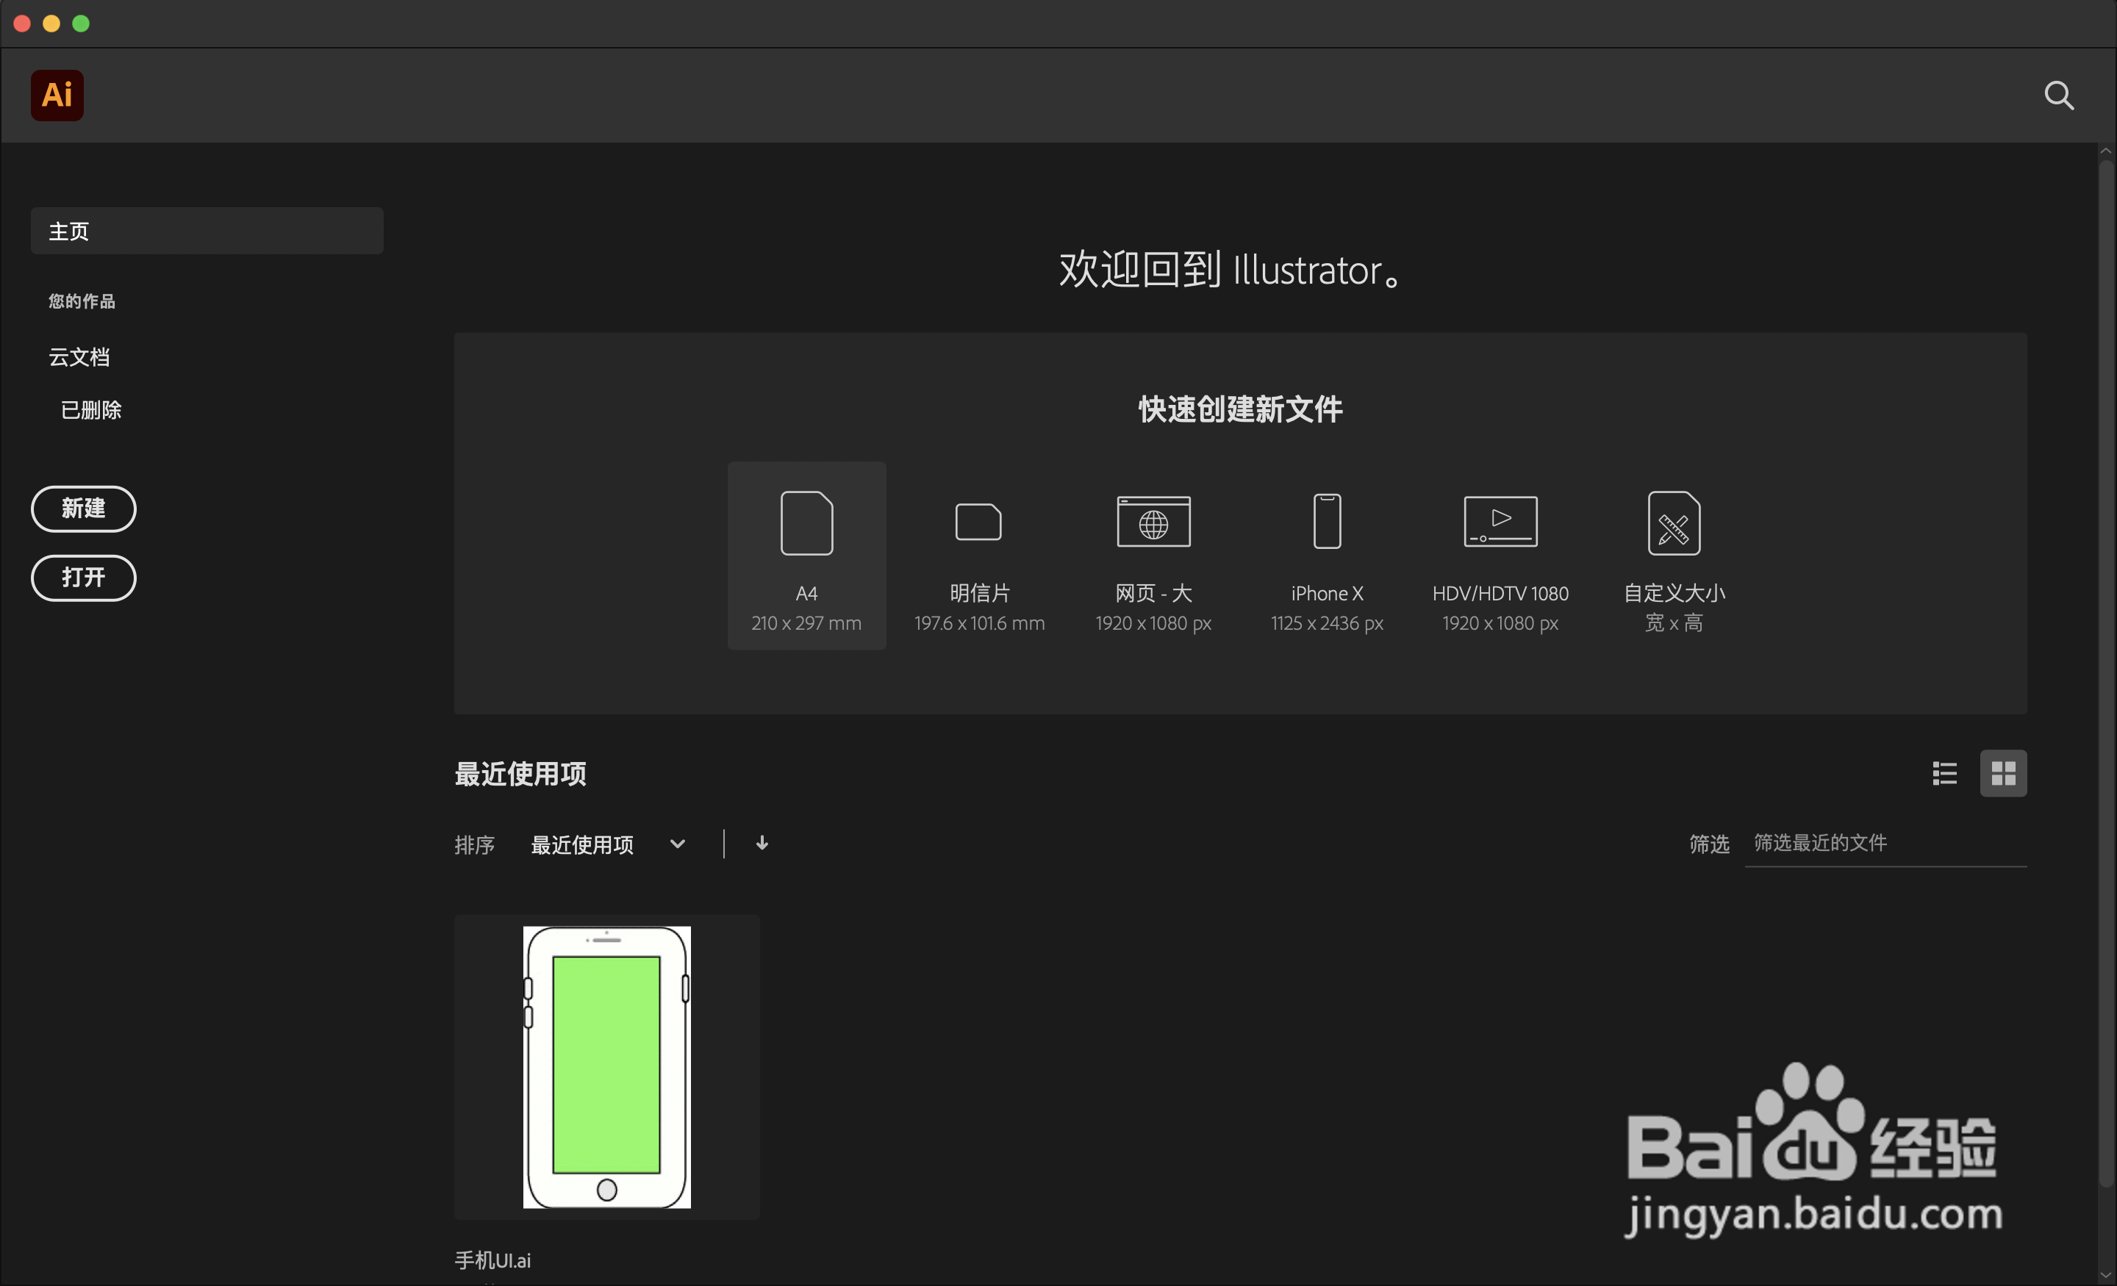The width and height of the screenshot is (2117, 1286).
Task: Select the A4 document preset
Action: pos(806,555)
